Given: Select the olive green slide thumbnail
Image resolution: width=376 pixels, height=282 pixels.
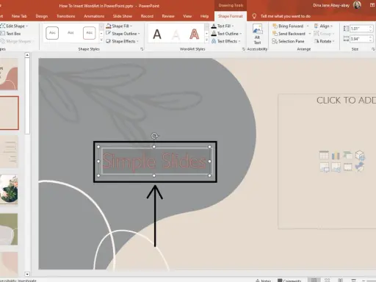Looking at the screenshot, I should tap(9, 229).
